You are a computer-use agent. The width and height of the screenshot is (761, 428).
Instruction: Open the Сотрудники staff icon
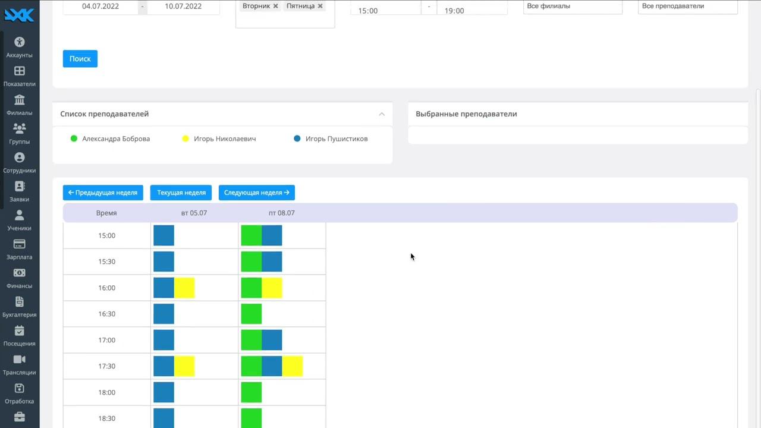click(x=19, y=158)
